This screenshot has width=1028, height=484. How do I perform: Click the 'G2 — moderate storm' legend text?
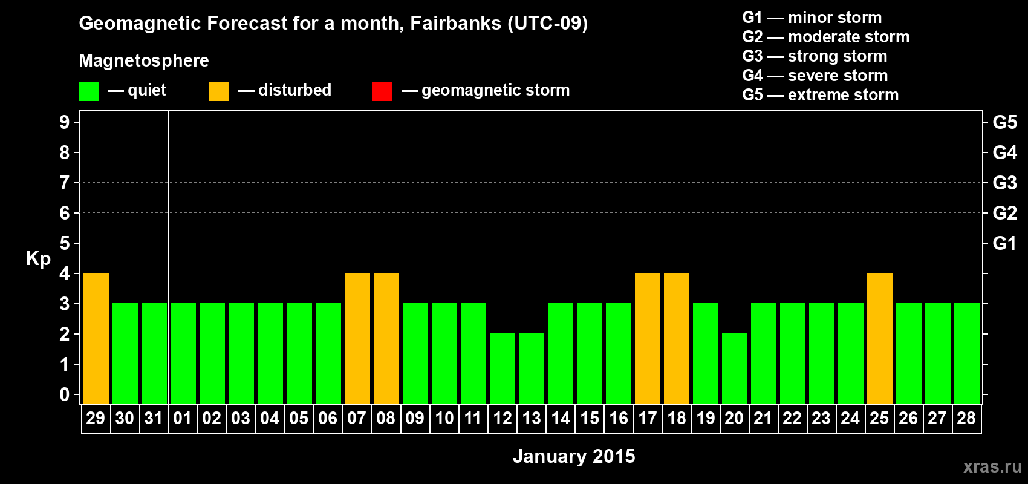[x=826, y=37]
